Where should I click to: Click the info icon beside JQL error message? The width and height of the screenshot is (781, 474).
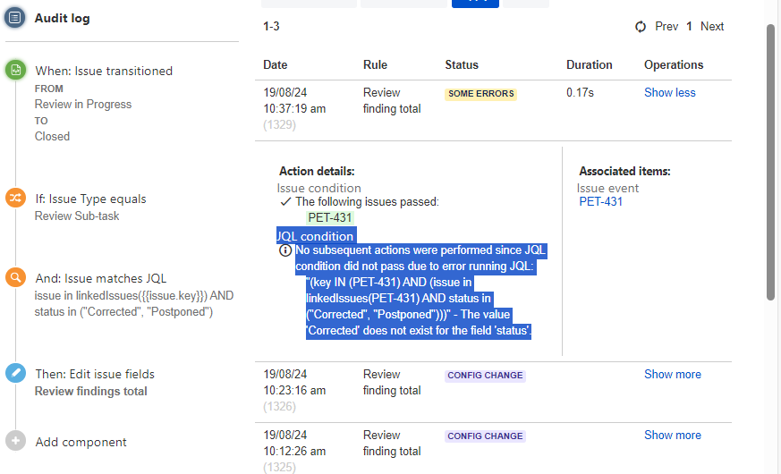tap(284, 250)
